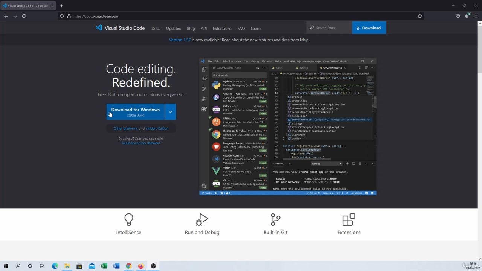Open Microsoft Store from taskbar
The width and height of the screenshot is (482, 271).
click(x=79, y=266)
